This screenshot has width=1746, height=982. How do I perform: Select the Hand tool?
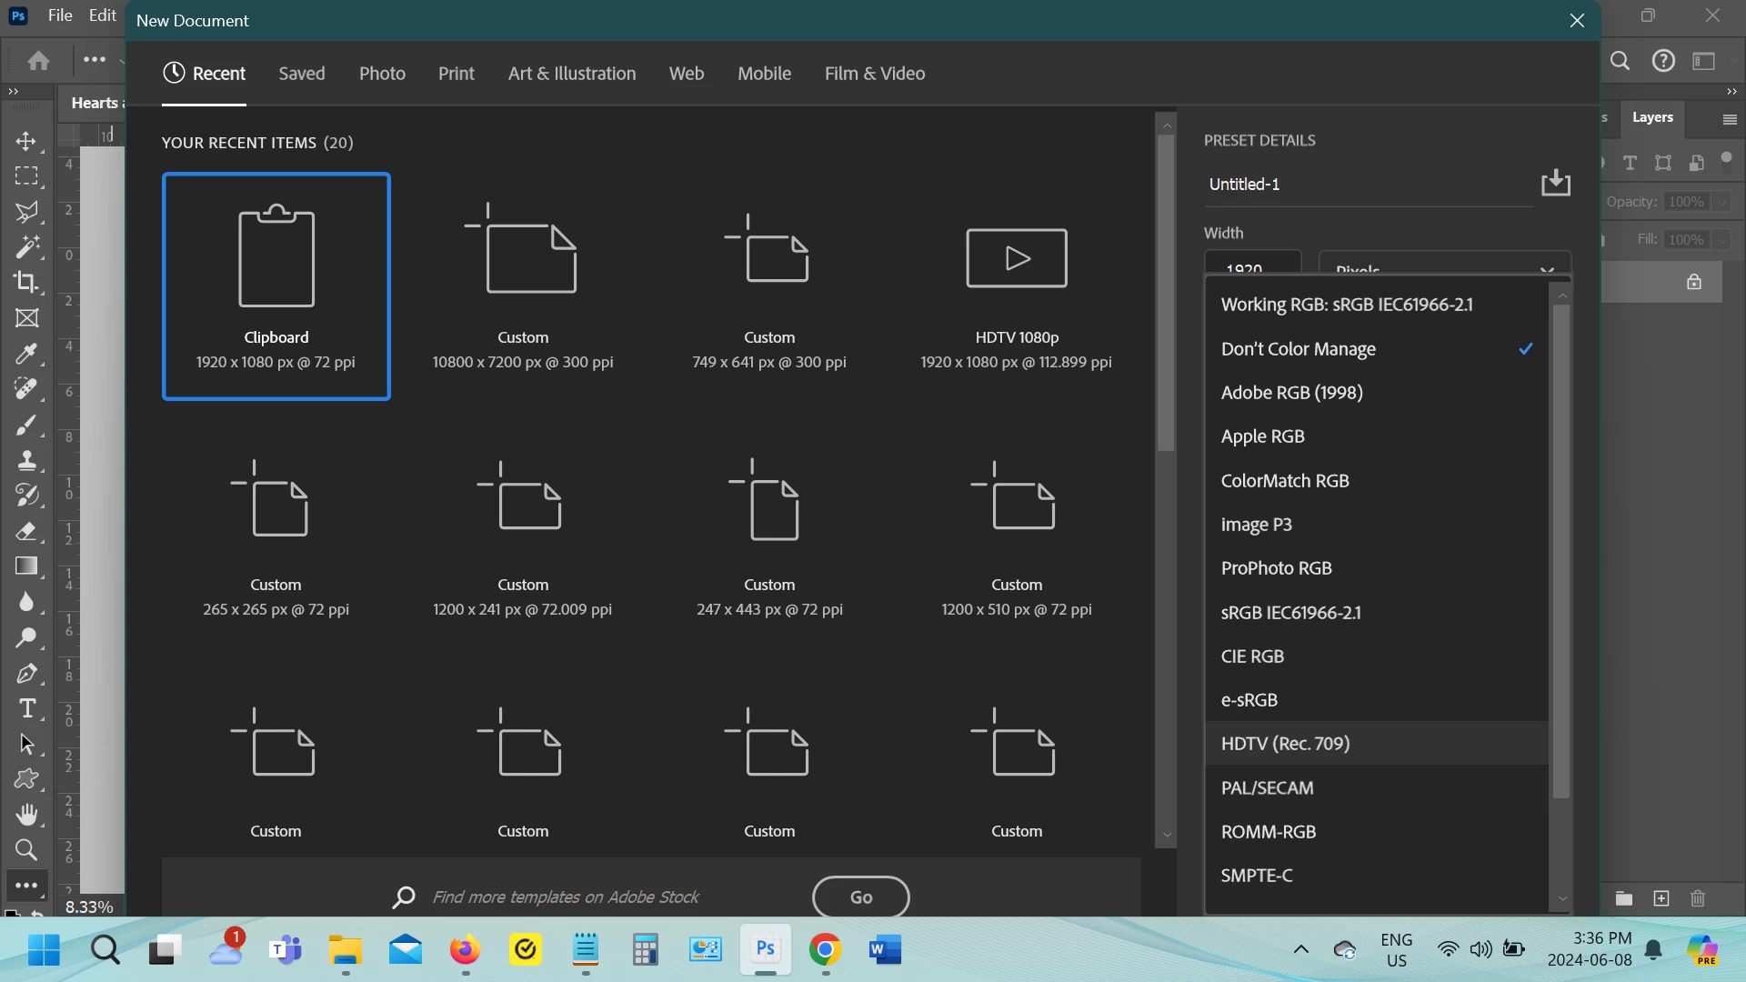(26, 814)
